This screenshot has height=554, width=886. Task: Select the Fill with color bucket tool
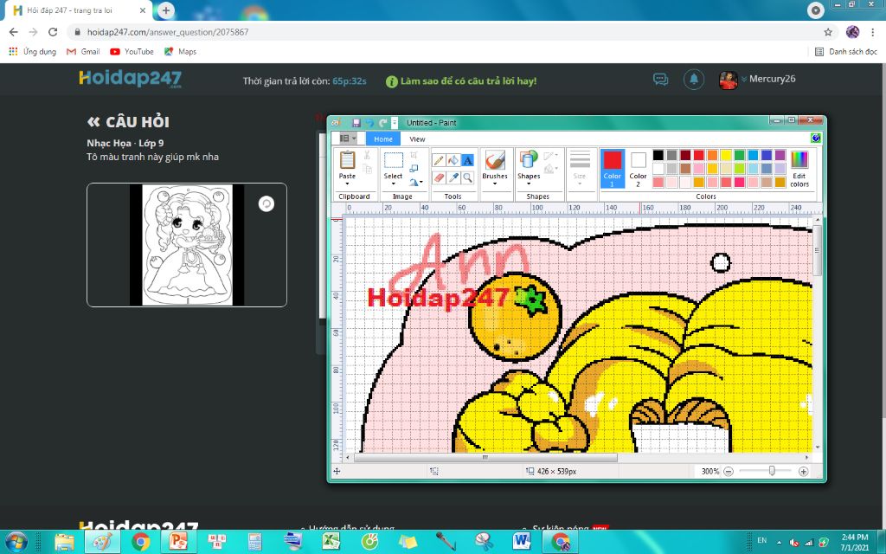coord(453,160)
